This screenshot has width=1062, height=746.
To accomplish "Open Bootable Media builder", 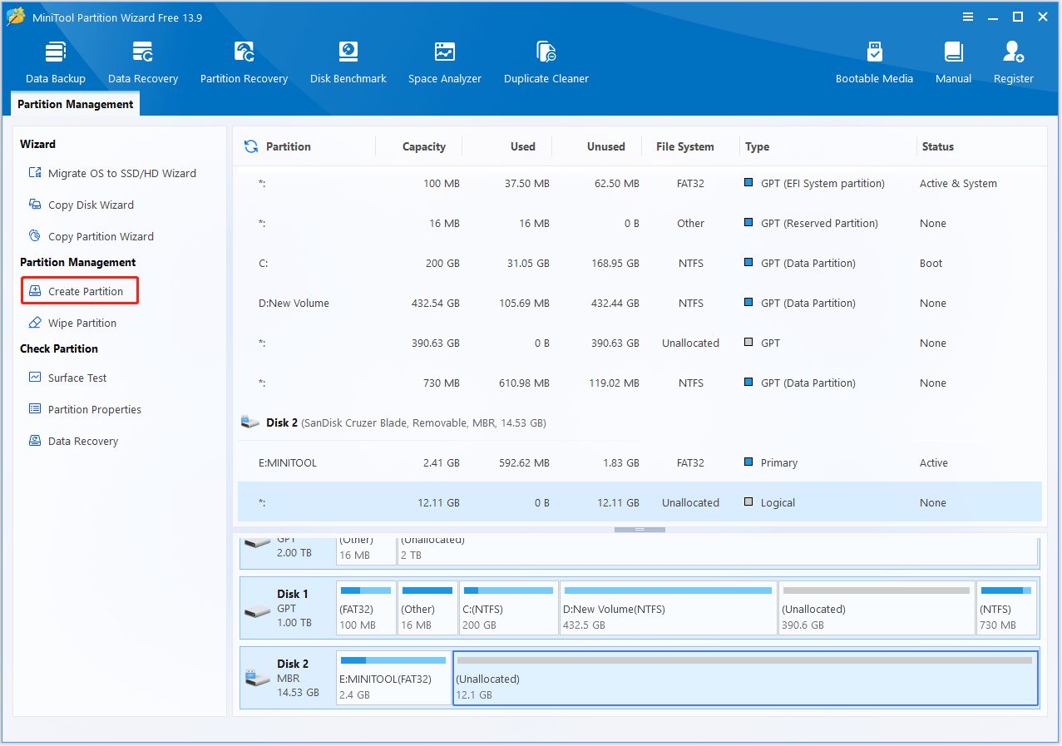I will tap(874, 63).
